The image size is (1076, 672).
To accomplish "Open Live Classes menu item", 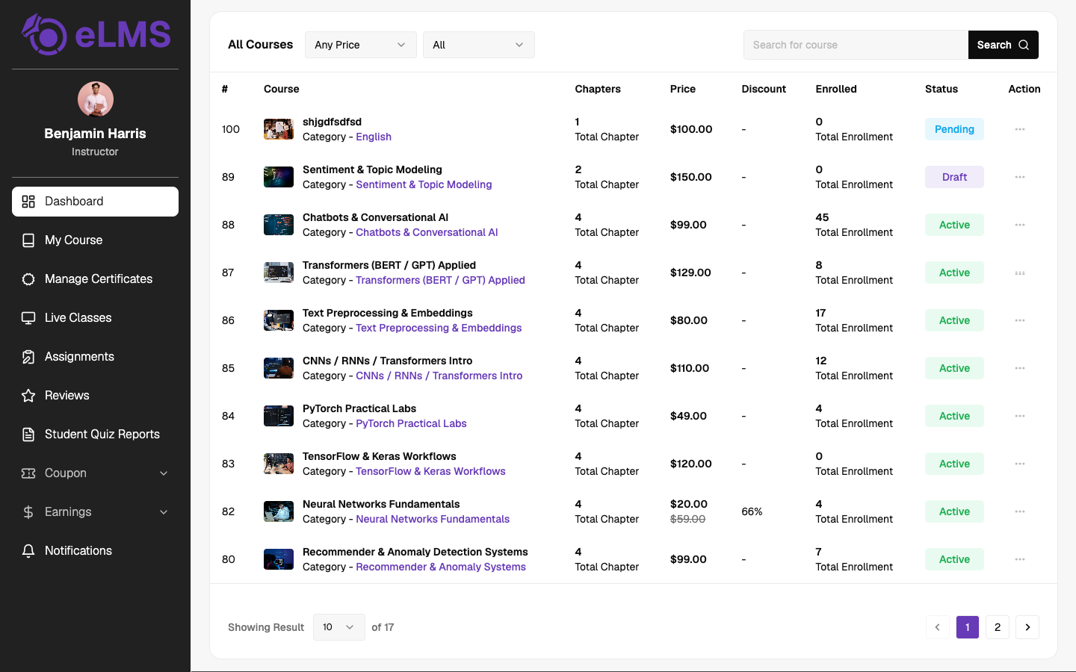I will pos(95,318).
